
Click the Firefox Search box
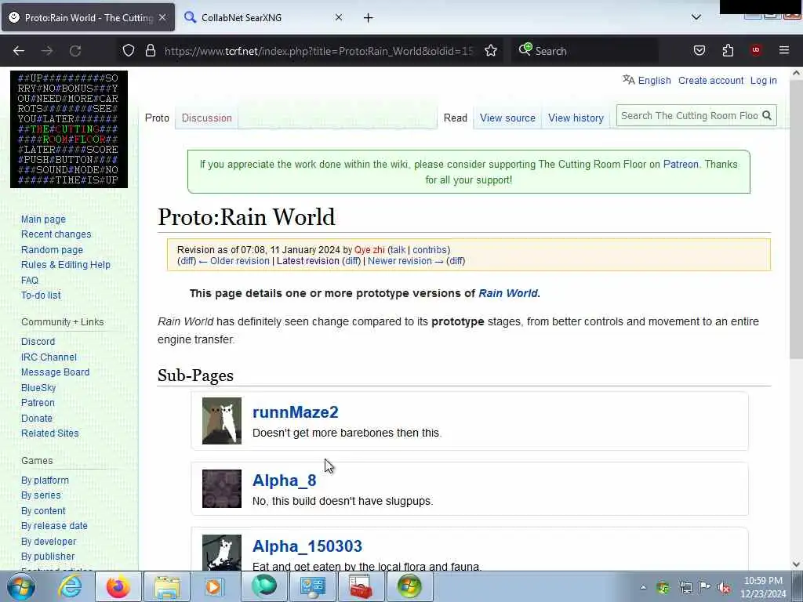(x=583, y=51)
